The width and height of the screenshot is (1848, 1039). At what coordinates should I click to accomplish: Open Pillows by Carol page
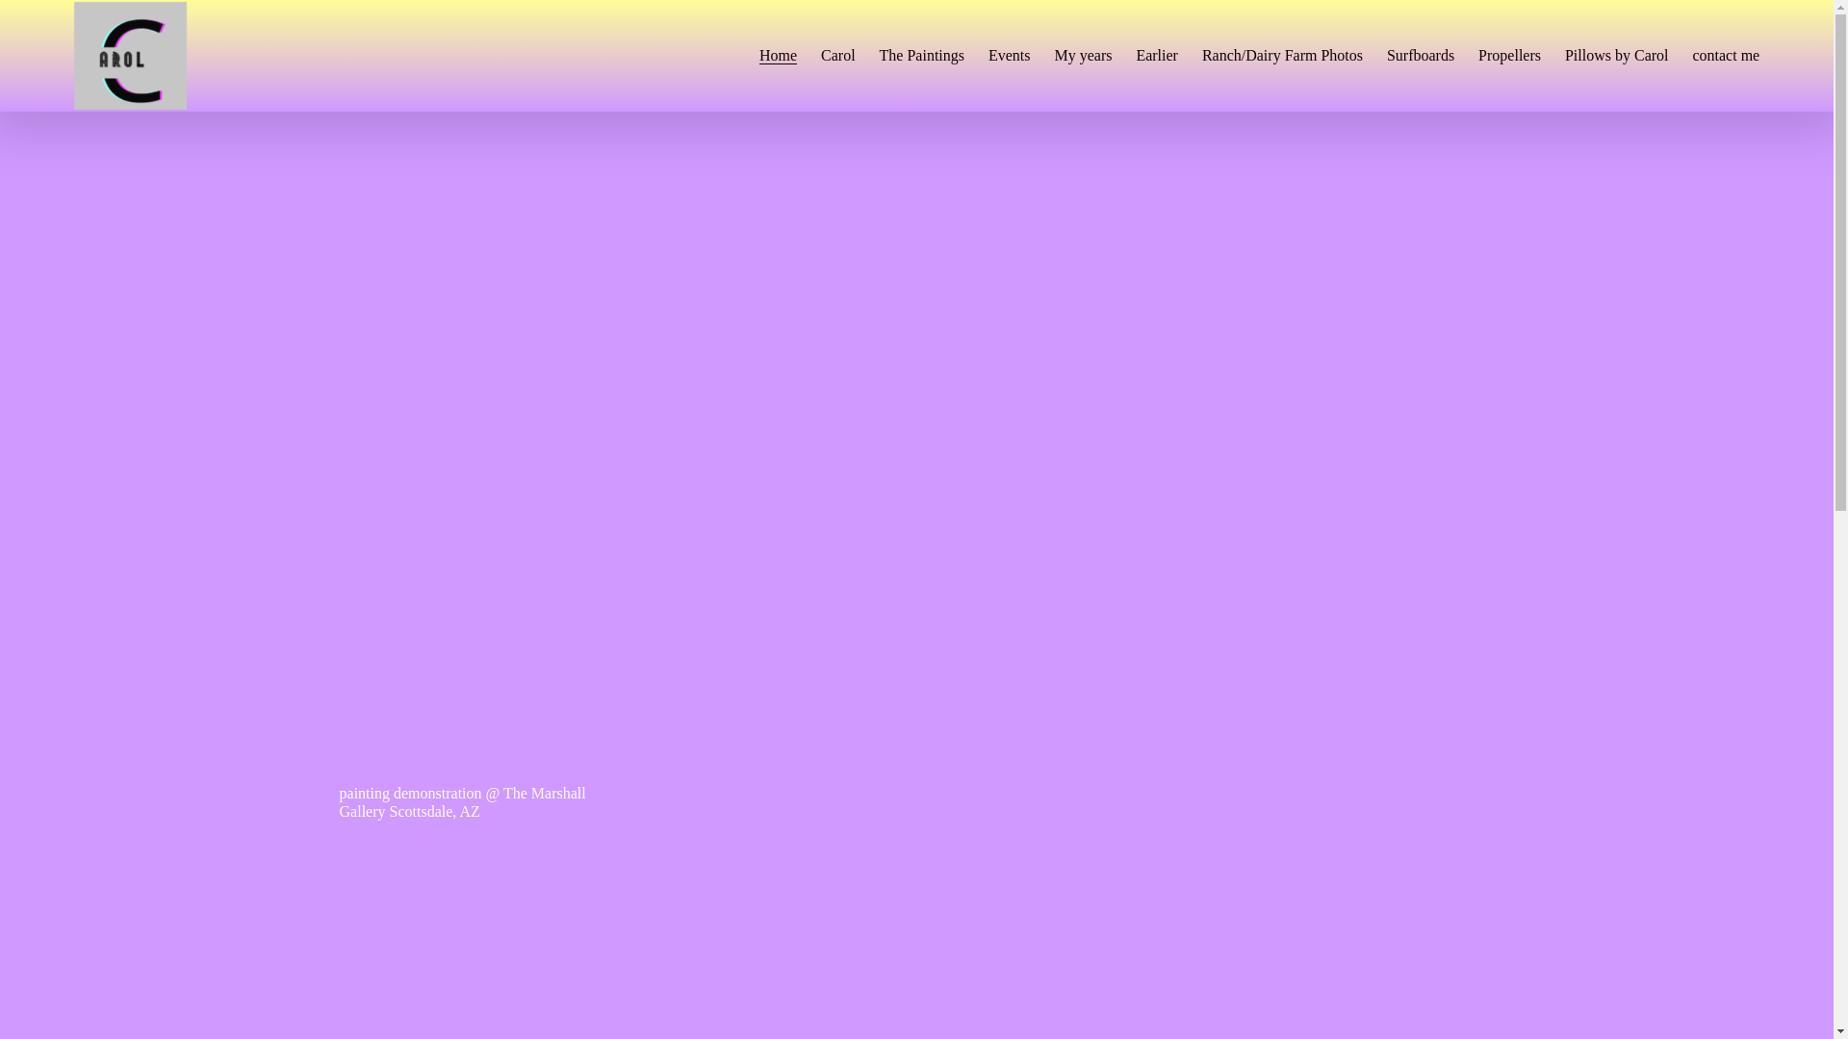click(1615, 56)
